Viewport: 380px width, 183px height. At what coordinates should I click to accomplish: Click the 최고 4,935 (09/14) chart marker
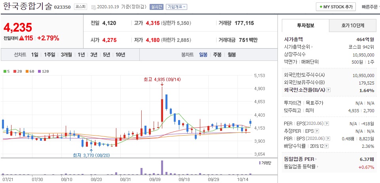162,79
